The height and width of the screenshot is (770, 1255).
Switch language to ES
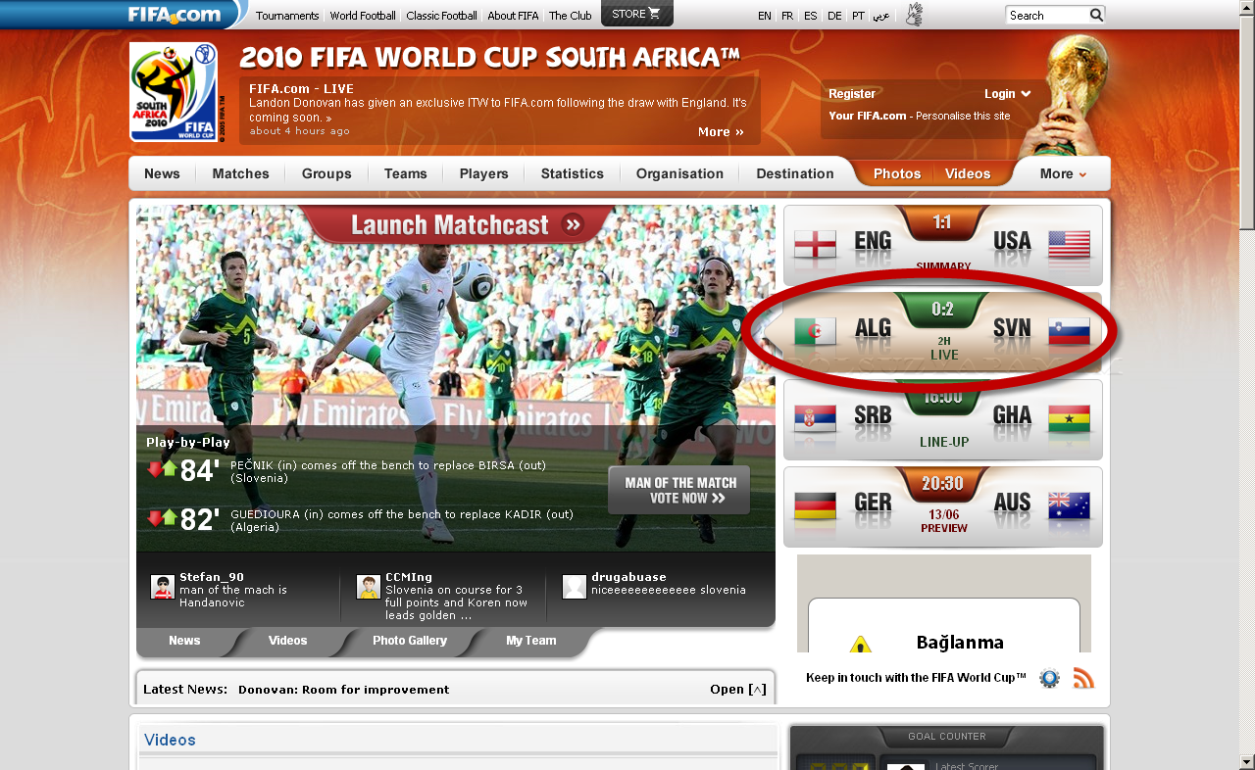click(810, 16)
